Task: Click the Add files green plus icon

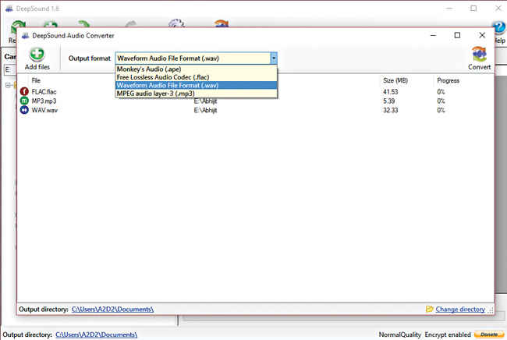Action: (37, 55)
